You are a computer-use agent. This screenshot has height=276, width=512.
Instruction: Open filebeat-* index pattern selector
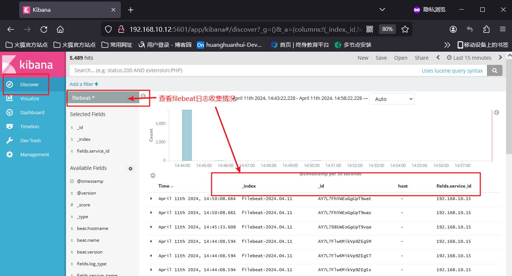[103, 98]
